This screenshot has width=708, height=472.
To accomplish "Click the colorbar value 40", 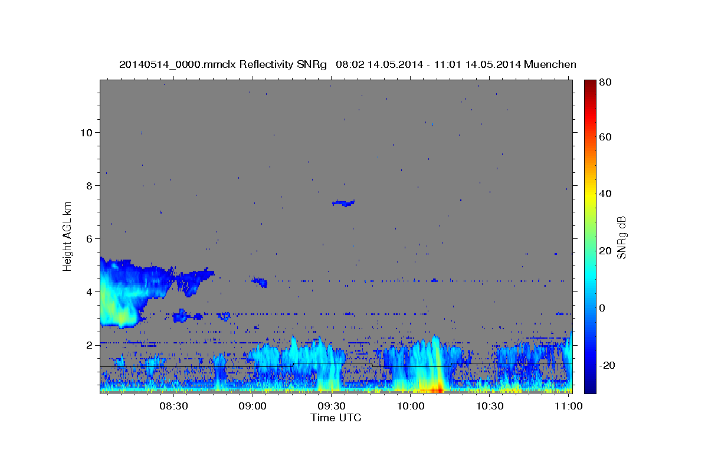I will coord(606,194).
